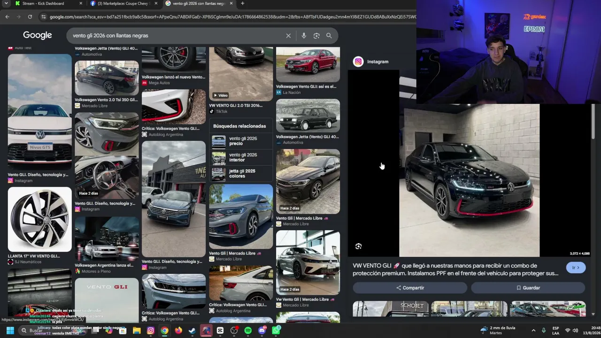Switch to Stream - Kick Dashboard tab
The height and width of the screenshot is (338, 601).
click(x=48, y=3)
